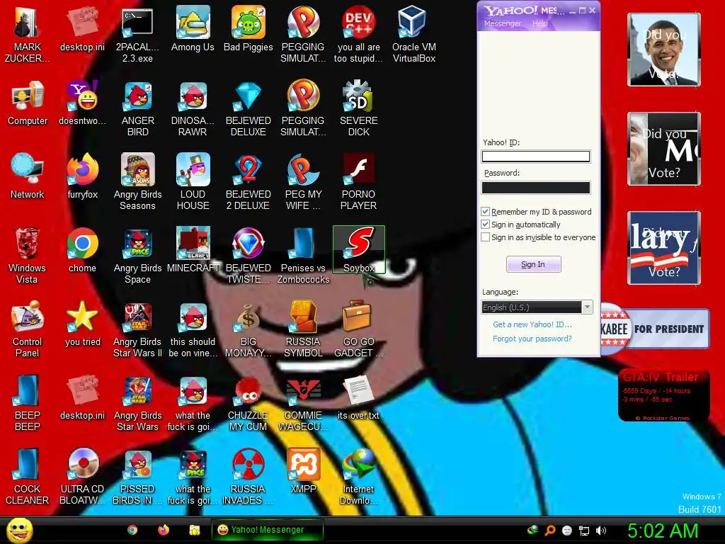The image size is (725, 544).
Task: Select the Network desktop icon
Action: [27, 176]
